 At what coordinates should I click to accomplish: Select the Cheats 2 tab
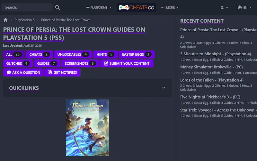[40, 54]
